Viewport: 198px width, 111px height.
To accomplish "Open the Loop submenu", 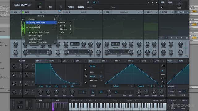I will tap(65, 26).
